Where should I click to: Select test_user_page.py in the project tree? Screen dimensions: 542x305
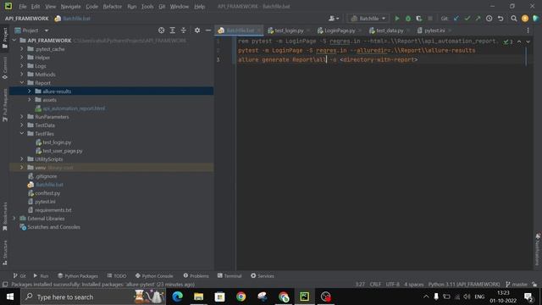[x=63, y=151]
